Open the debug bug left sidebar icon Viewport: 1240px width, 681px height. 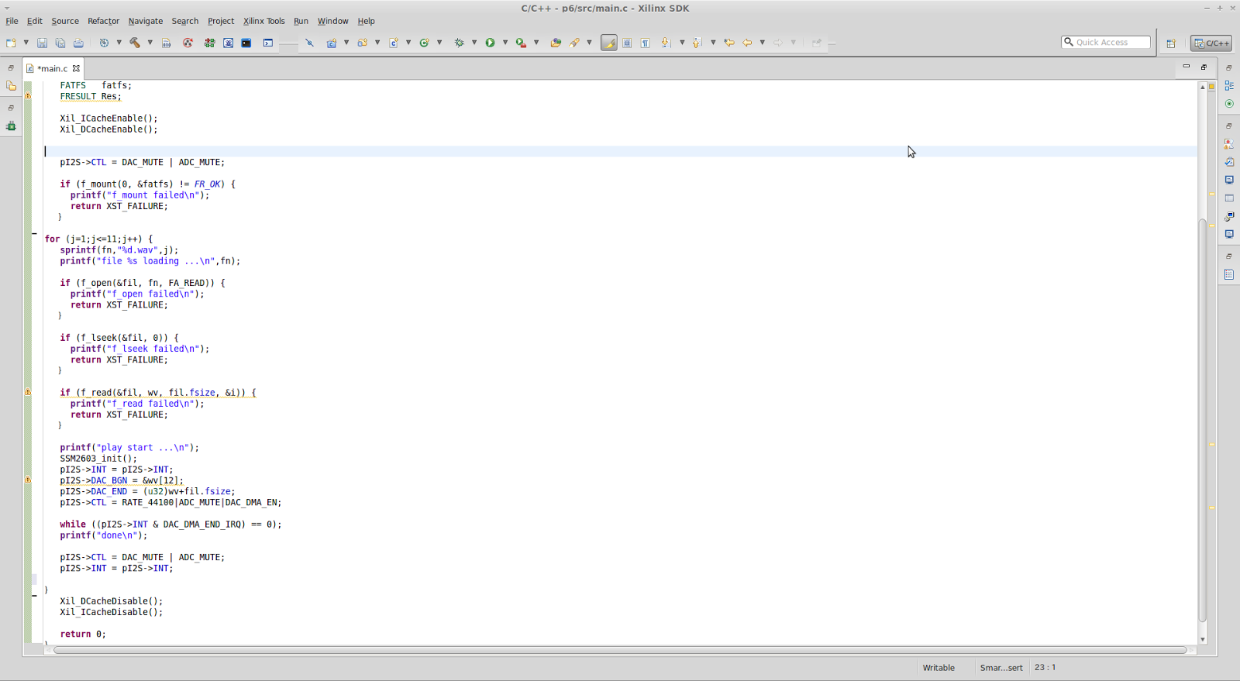[11, 126]
